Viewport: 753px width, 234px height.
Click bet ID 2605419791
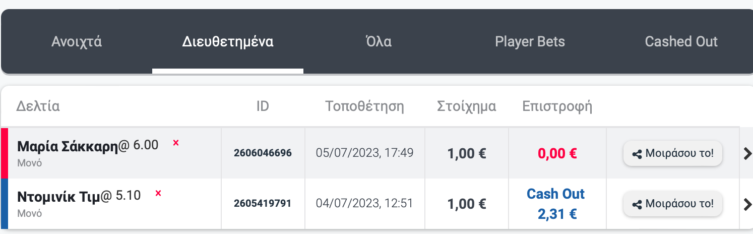(263, 203)
